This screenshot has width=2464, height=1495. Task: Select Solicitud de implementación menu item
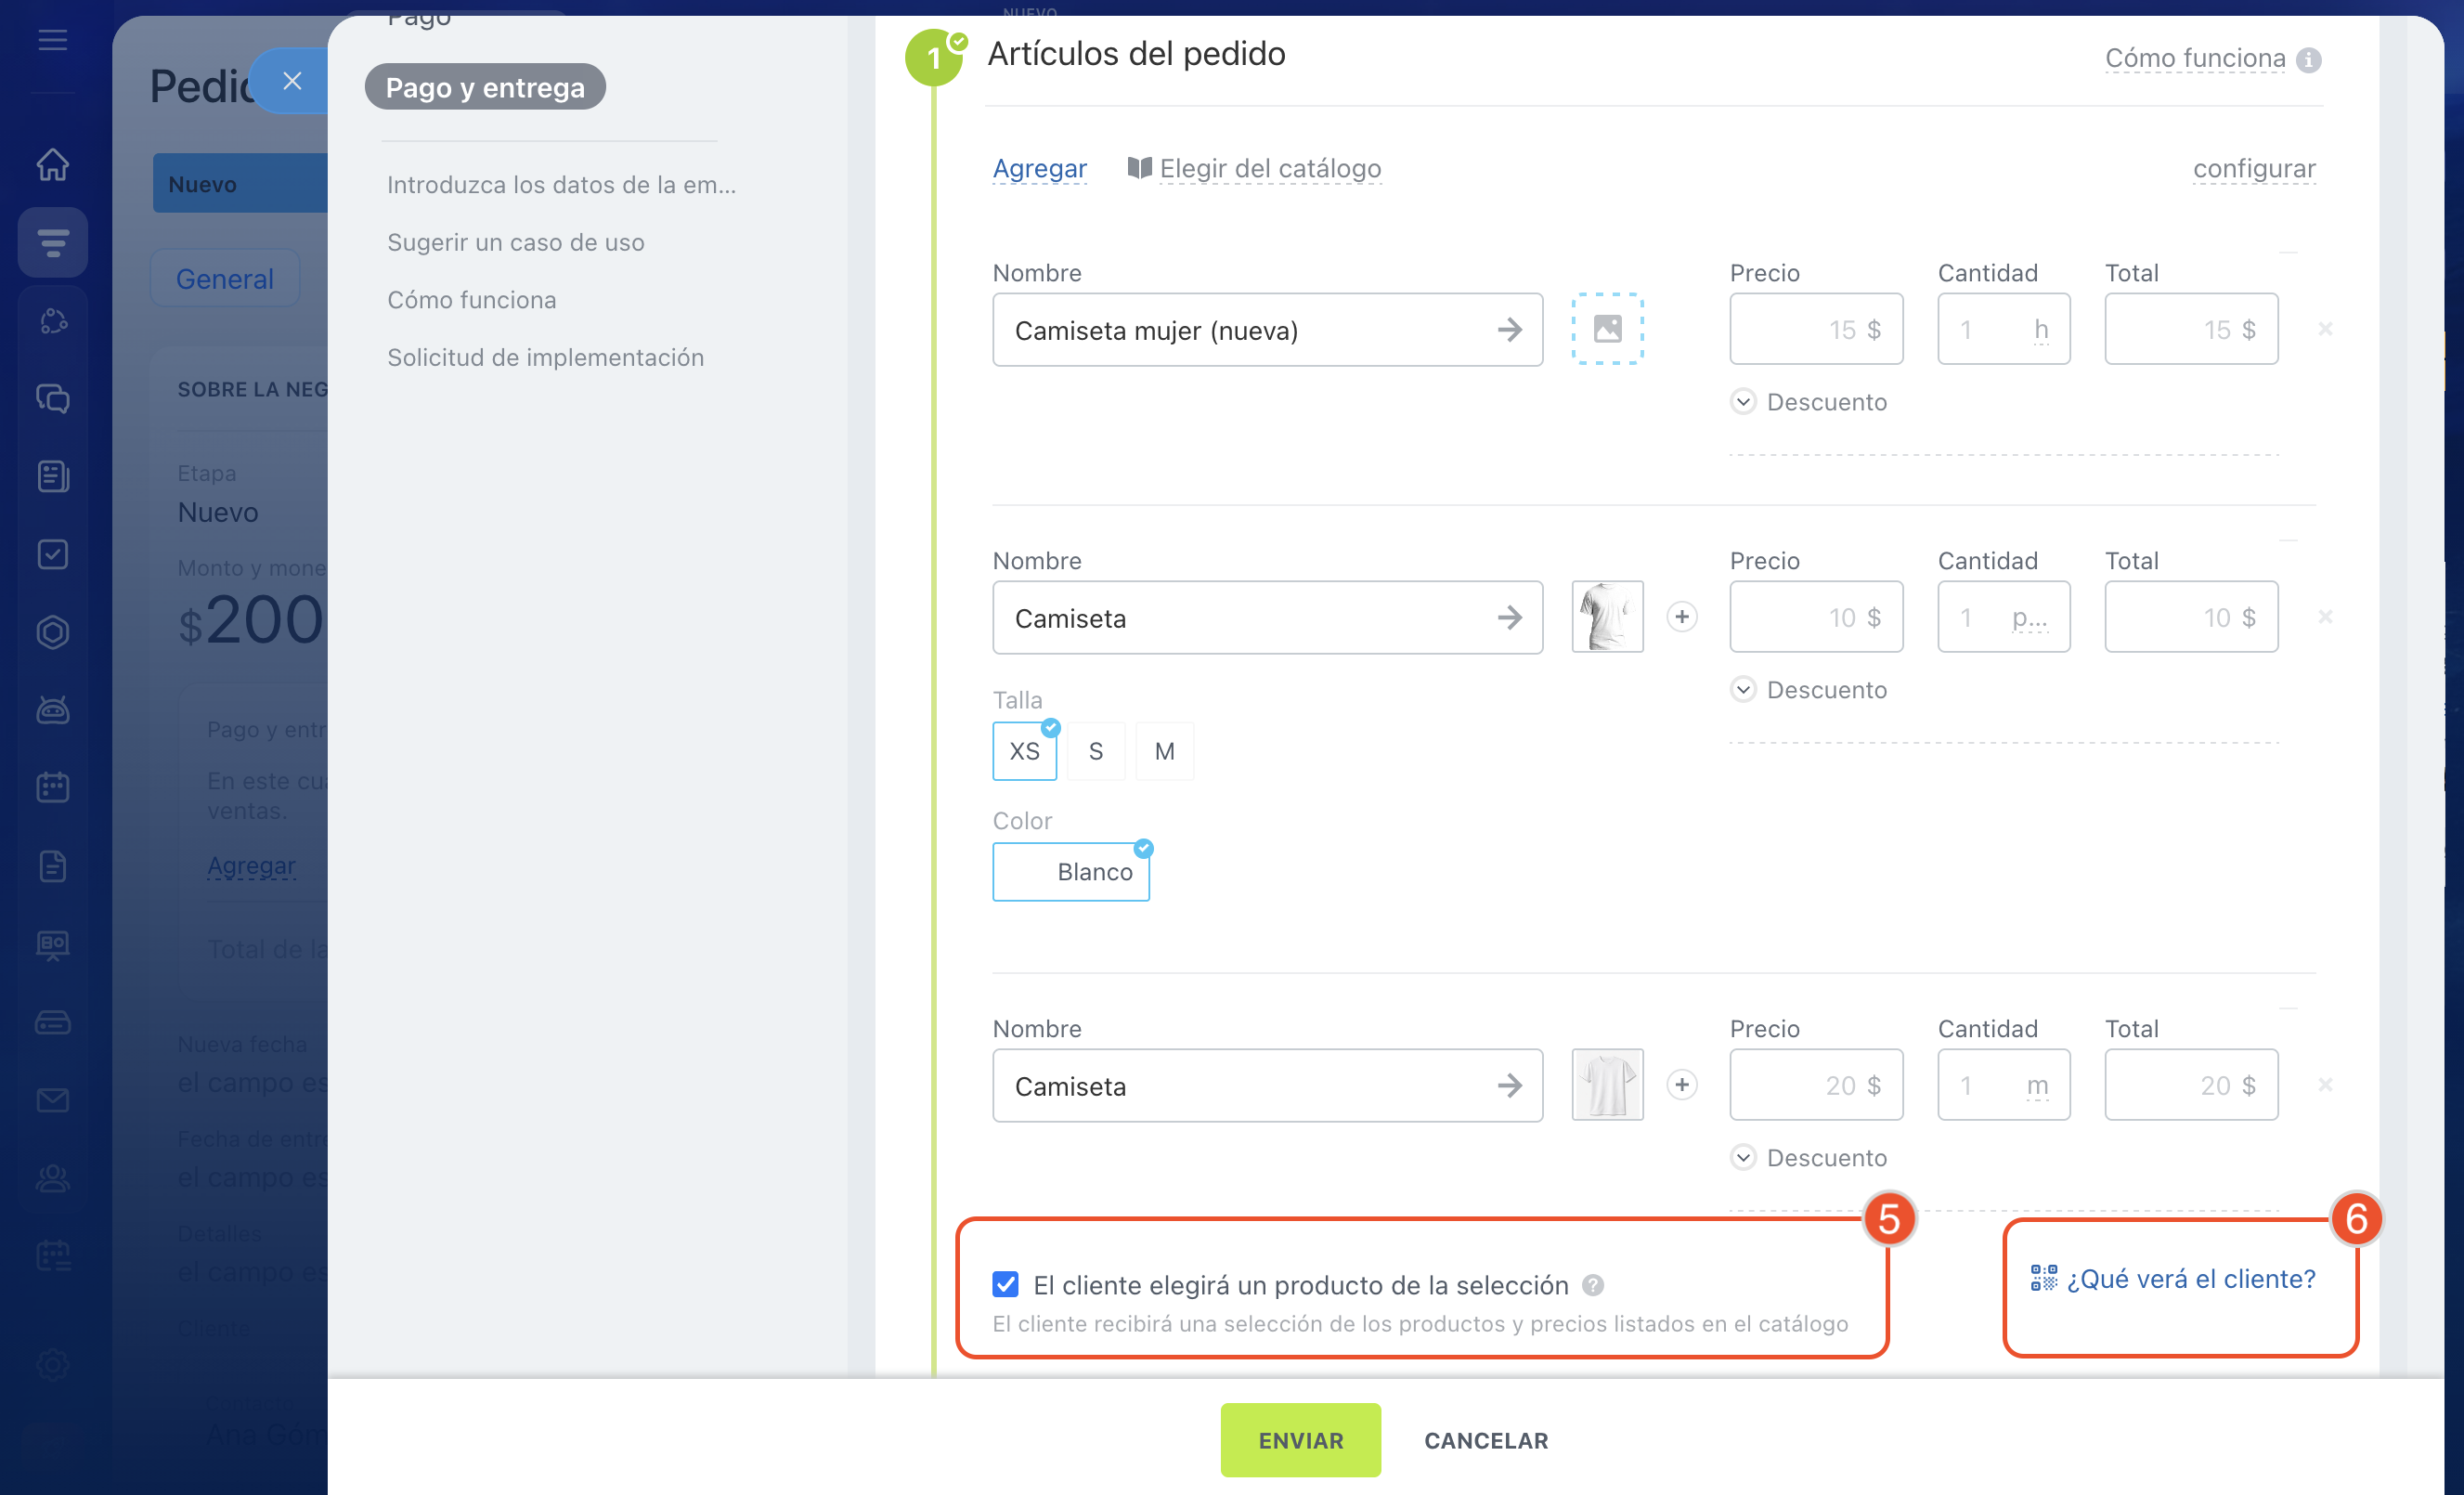[546, 357]
